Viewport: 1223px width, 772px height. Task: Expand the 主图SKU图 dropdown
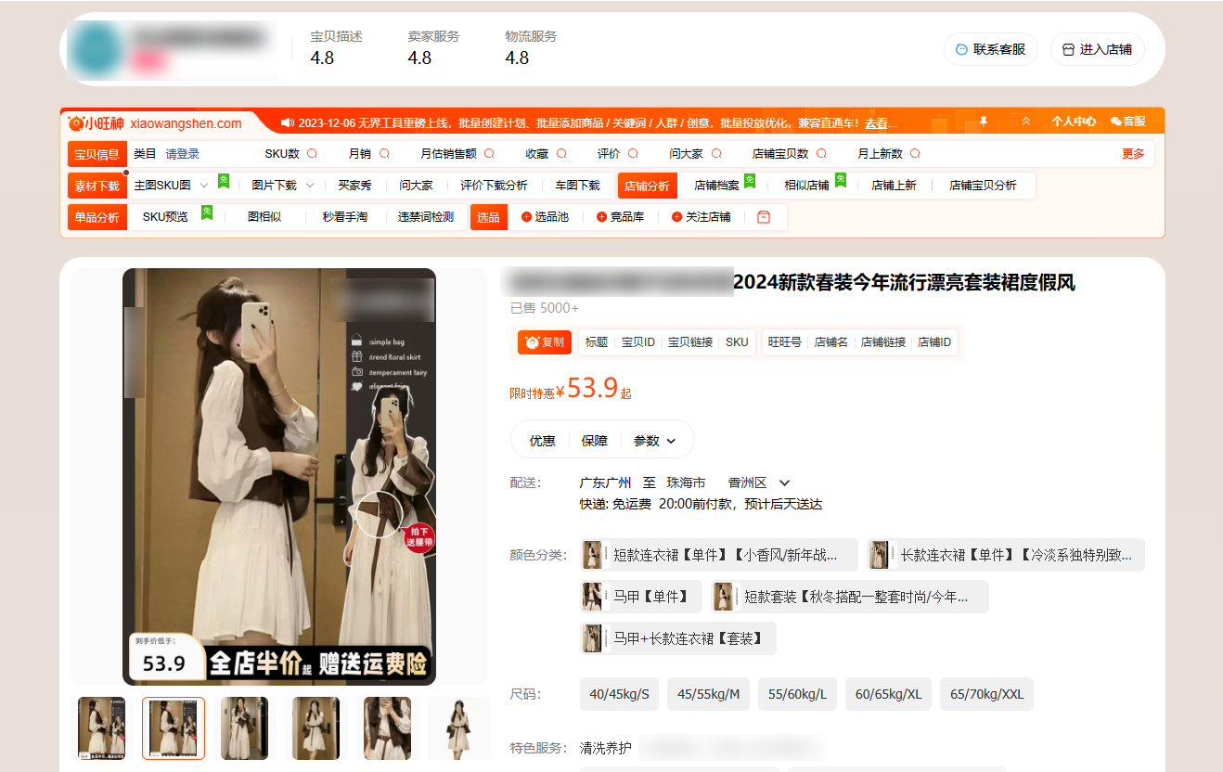[204, 186]
